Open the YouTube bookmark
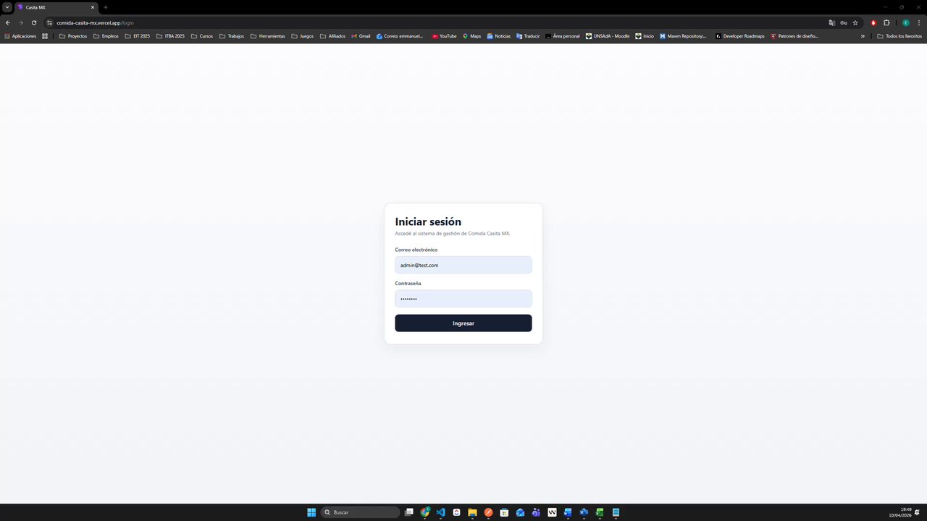Image resolution: width=927 pixels, height=521 pixels. point(444,35)
